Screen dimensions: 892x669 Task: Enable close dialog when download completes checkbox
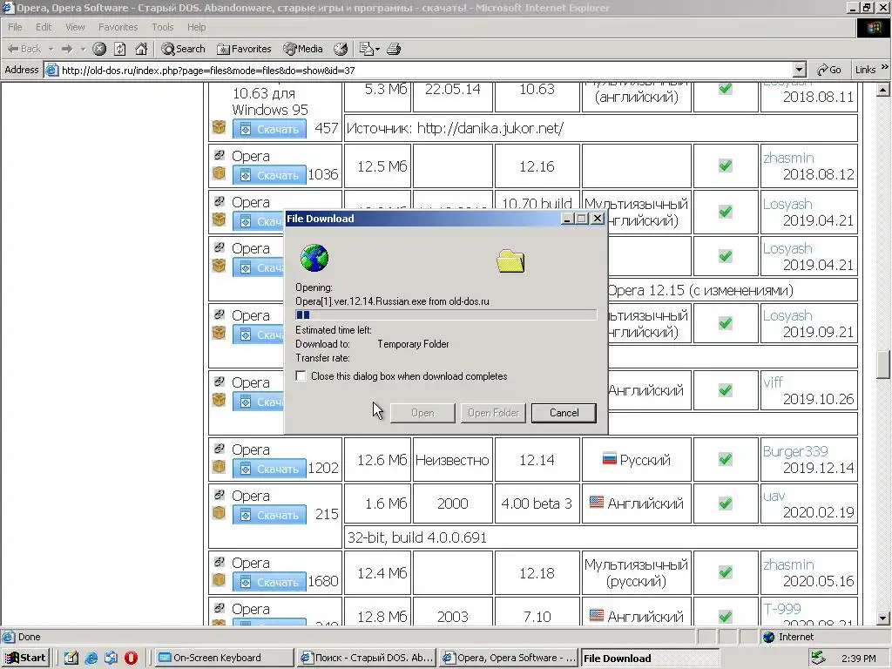tap(301, 376)
